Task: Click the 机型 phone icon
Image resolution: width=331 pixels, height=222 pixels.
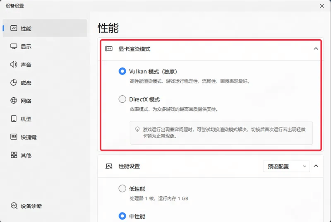Action: click(14, 119)
